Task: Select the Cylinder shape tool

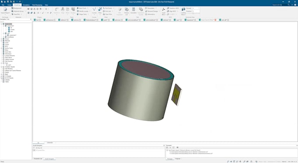Action: click(40, 9)
